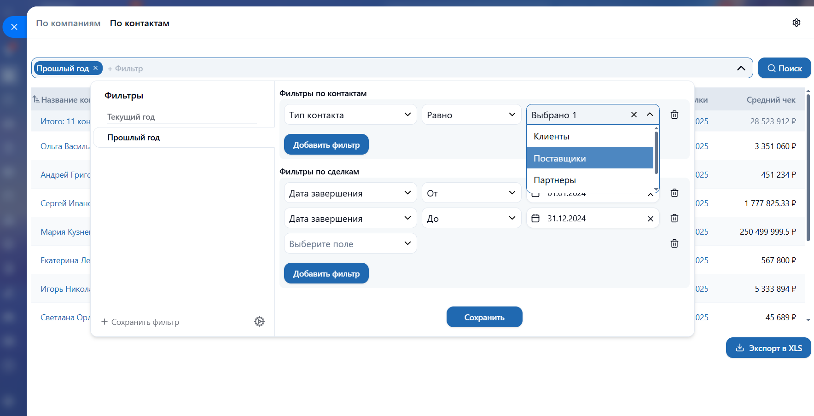814x416 pixels.
Task: Click the Сохранить button
Action: point(484,317)
